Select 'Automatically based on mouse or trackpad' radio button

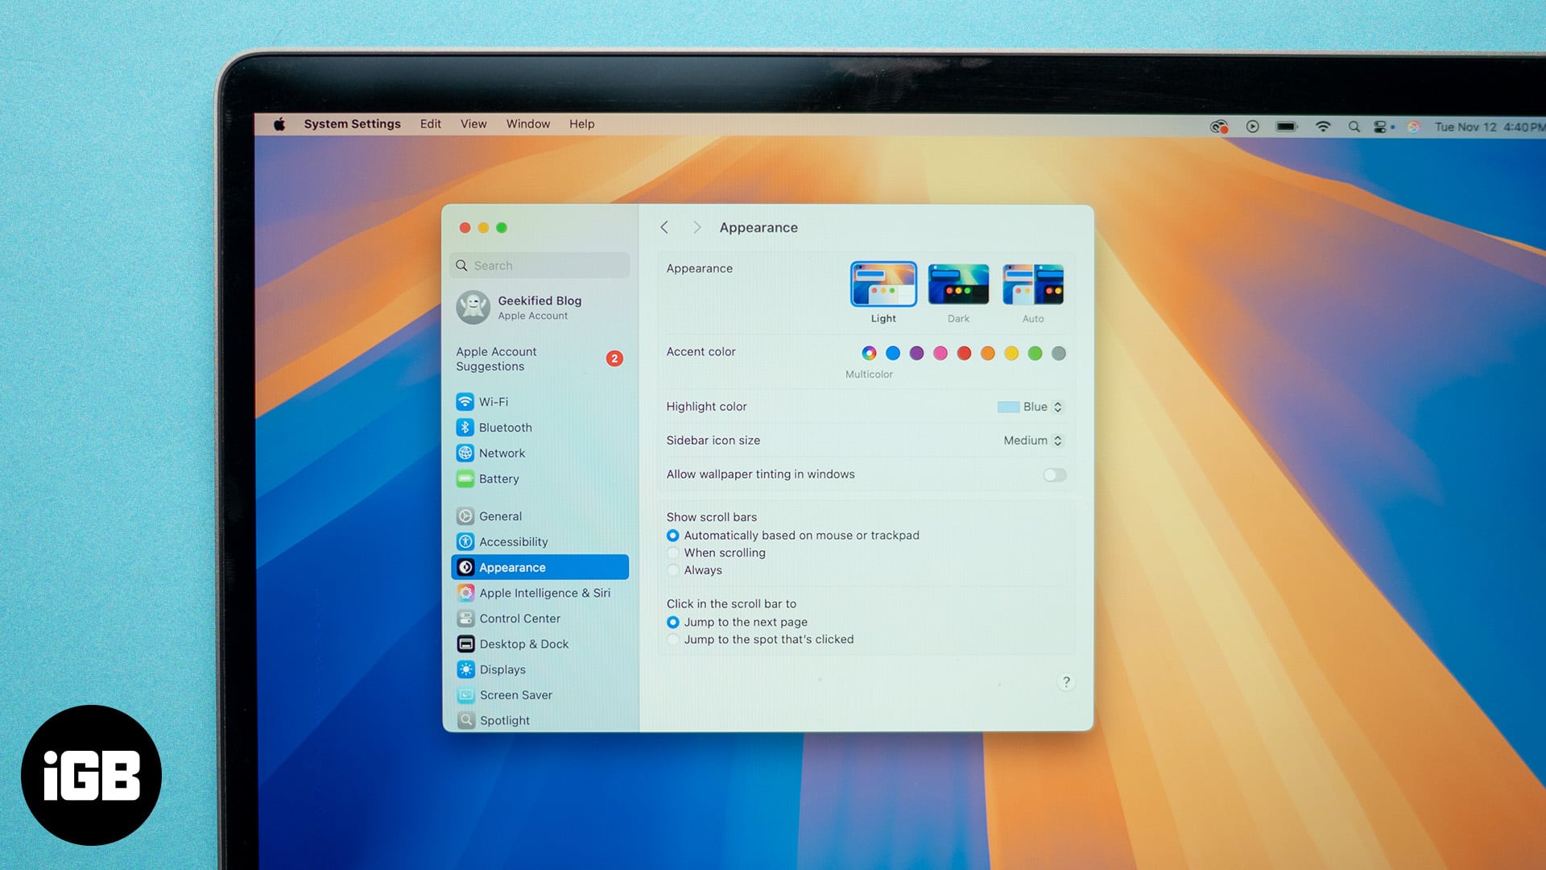(x=672, y=536)
